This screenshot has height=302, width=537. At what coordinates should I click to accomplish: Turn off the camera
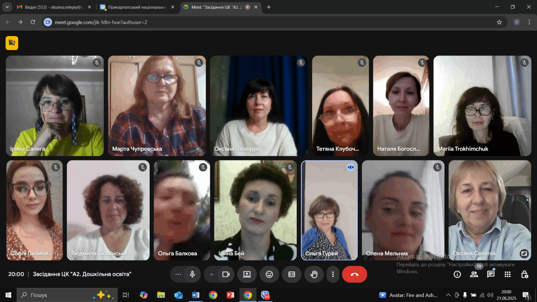pyautogui.click(x=226, y=274)
